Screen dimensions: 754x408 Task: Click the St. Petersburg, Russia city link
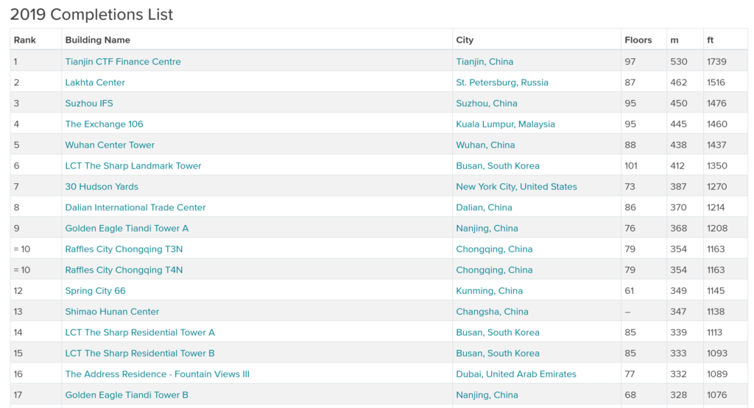[502, 82]
